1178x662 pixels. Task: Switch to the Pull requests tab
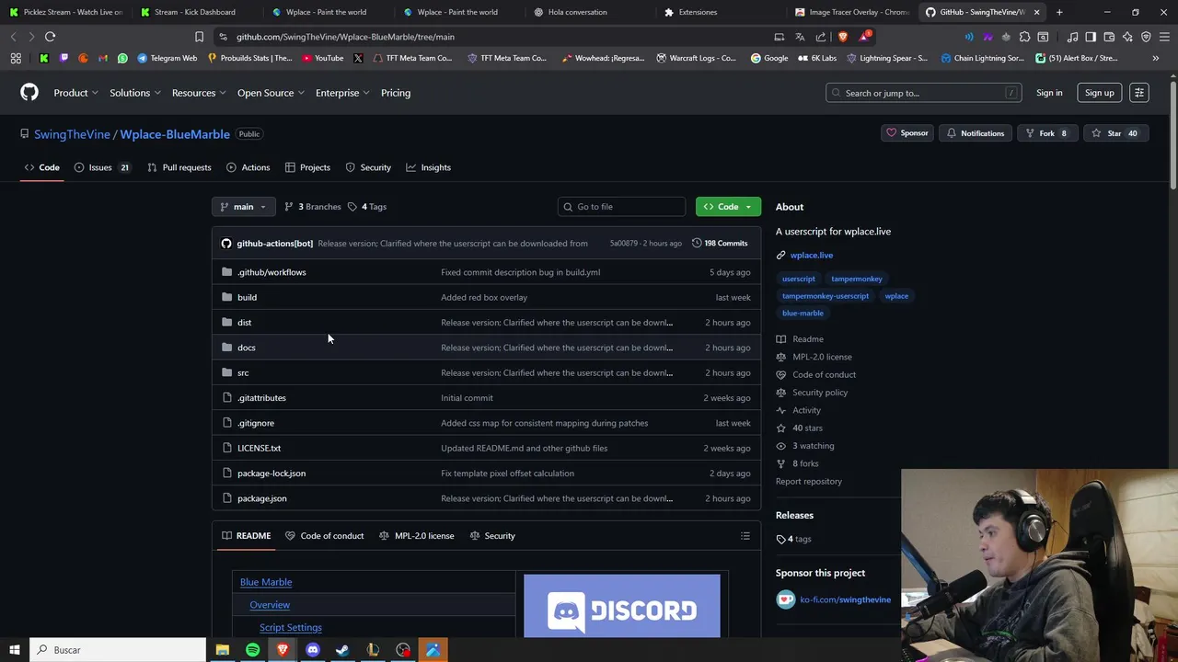[x=179, y=167]
